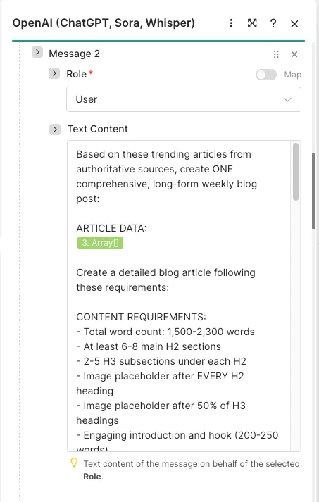Image resolution: width=319 pixels, height=502 pixels.
Task: Open the Role dropdown showing User
Action: (184, 99)
